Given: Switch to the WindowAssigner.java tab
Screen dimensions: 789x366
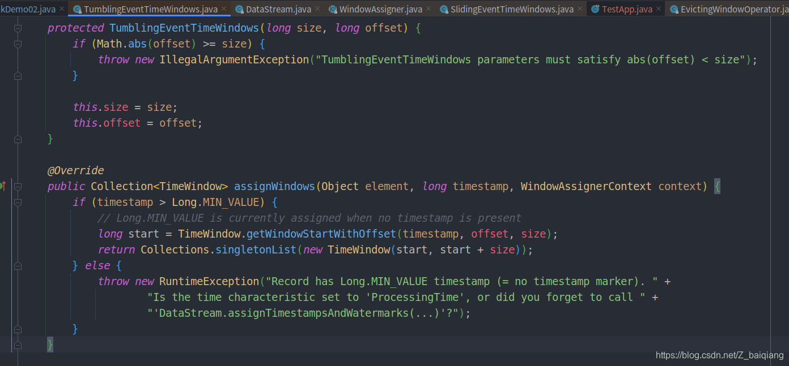Looking at the screenshot, I should (x=381, y=9).
